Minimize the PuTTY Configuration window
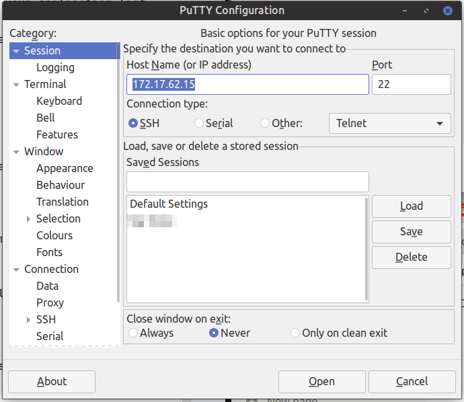Screen dimensions: 464x402 [x=405, y=11]
